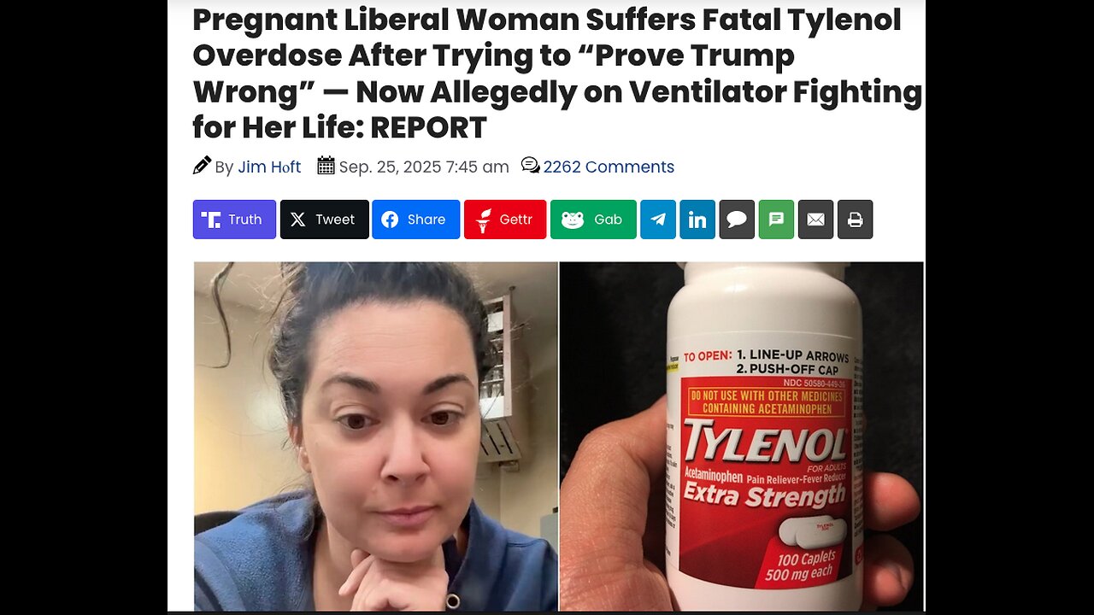Share the article via Gettr
The width and height of the screenshot is (1094, 615).
(505, 220)
